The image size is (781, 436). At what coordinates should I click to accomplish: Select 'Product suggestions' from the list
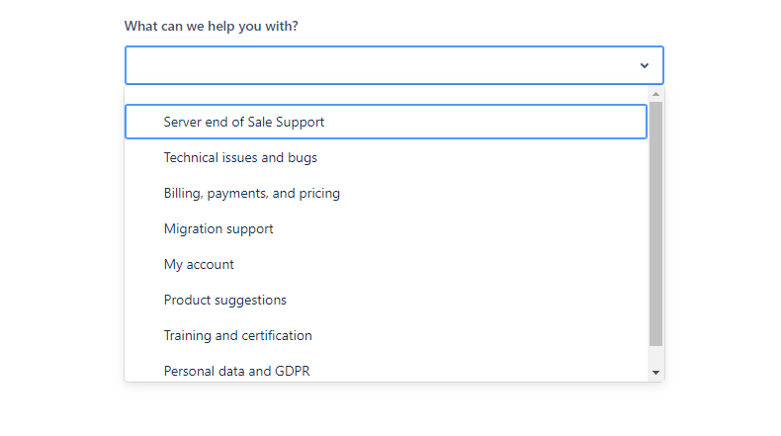(x=386, y=300)
